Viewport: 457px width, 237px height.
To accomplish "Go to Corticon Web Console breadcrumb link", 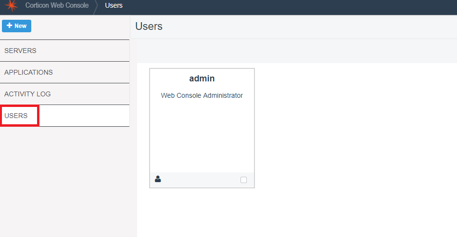I will pos(57,5).
